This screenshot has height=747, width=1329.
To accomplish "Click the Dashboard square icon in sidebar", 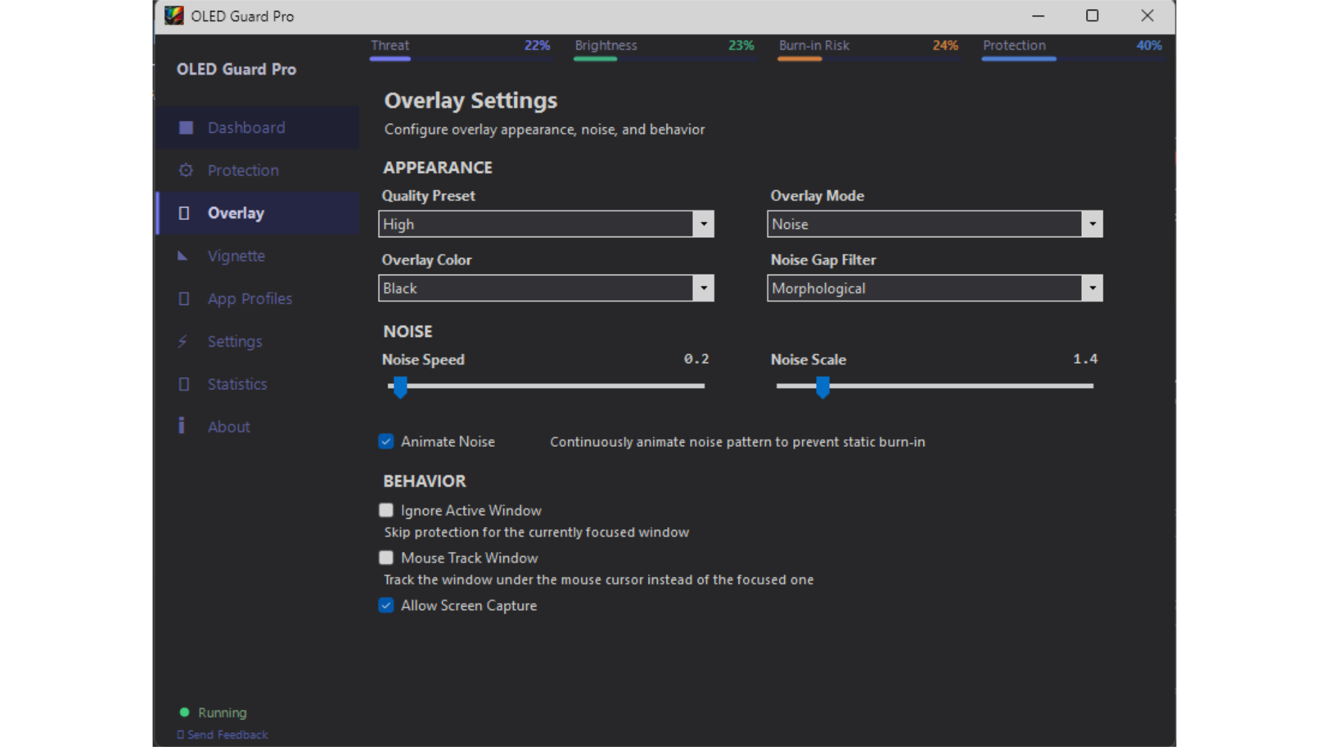I will pos(186,127).
